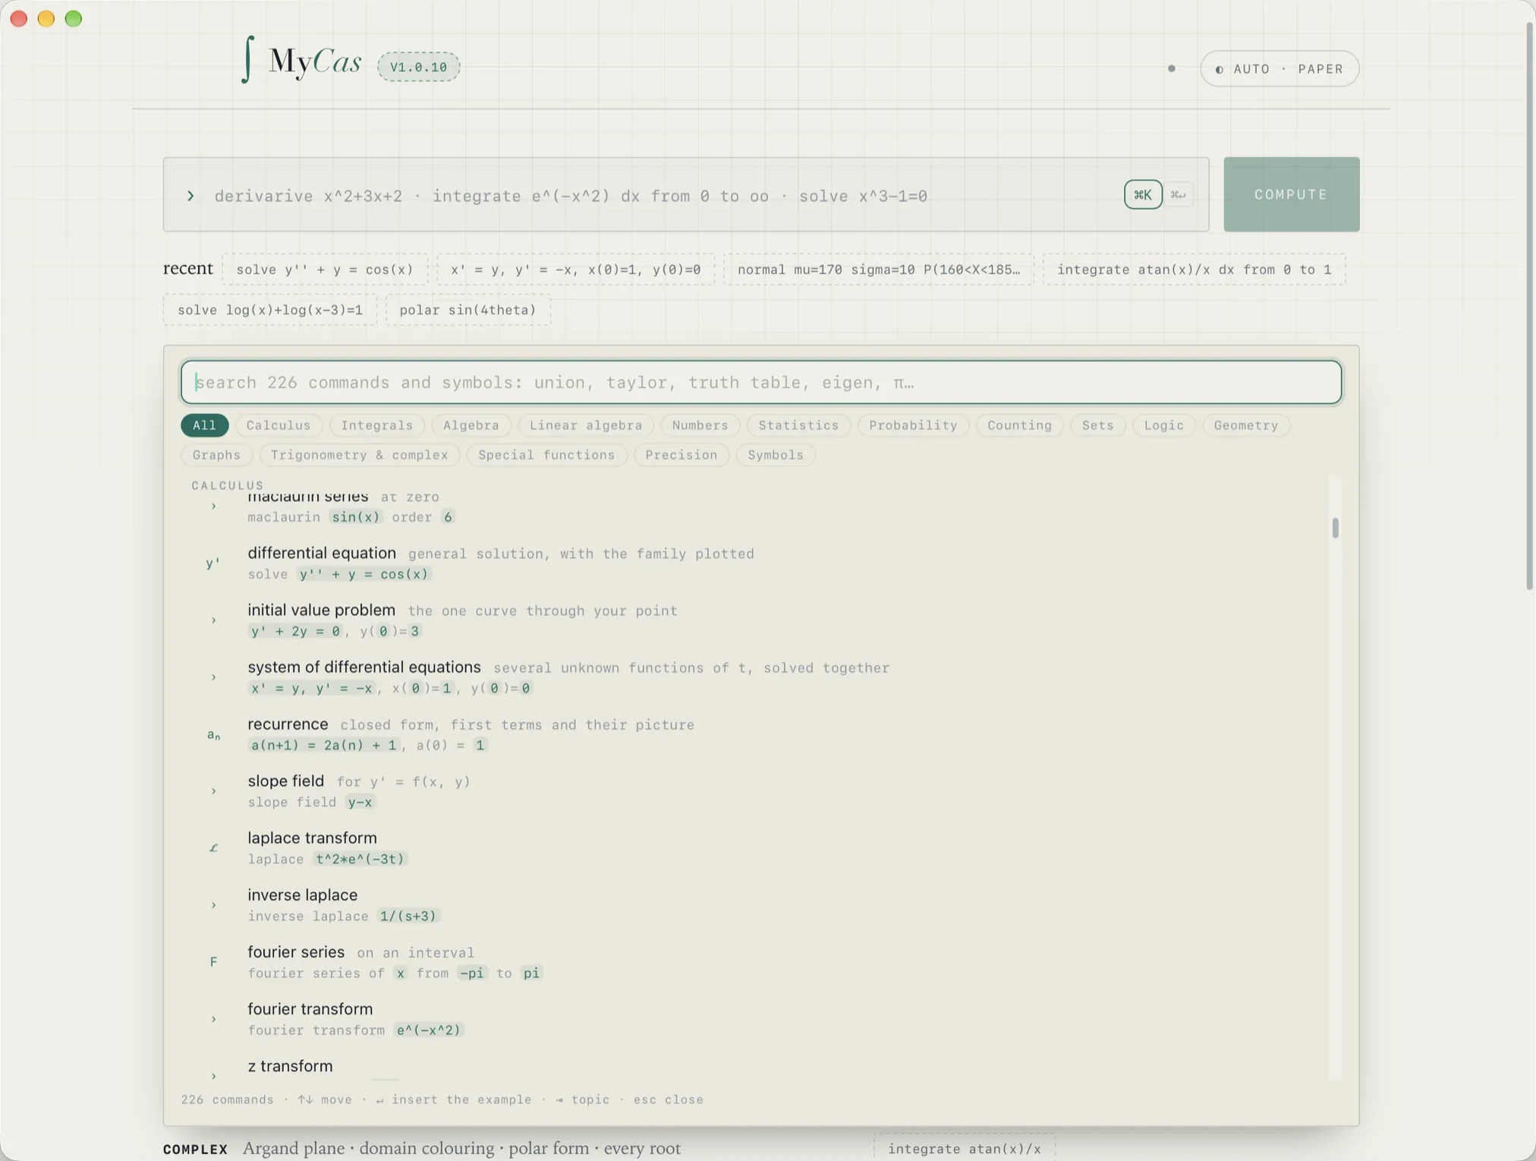
Task: Click the MyCas integral logo icon
Action: click(x=247, y=60)
